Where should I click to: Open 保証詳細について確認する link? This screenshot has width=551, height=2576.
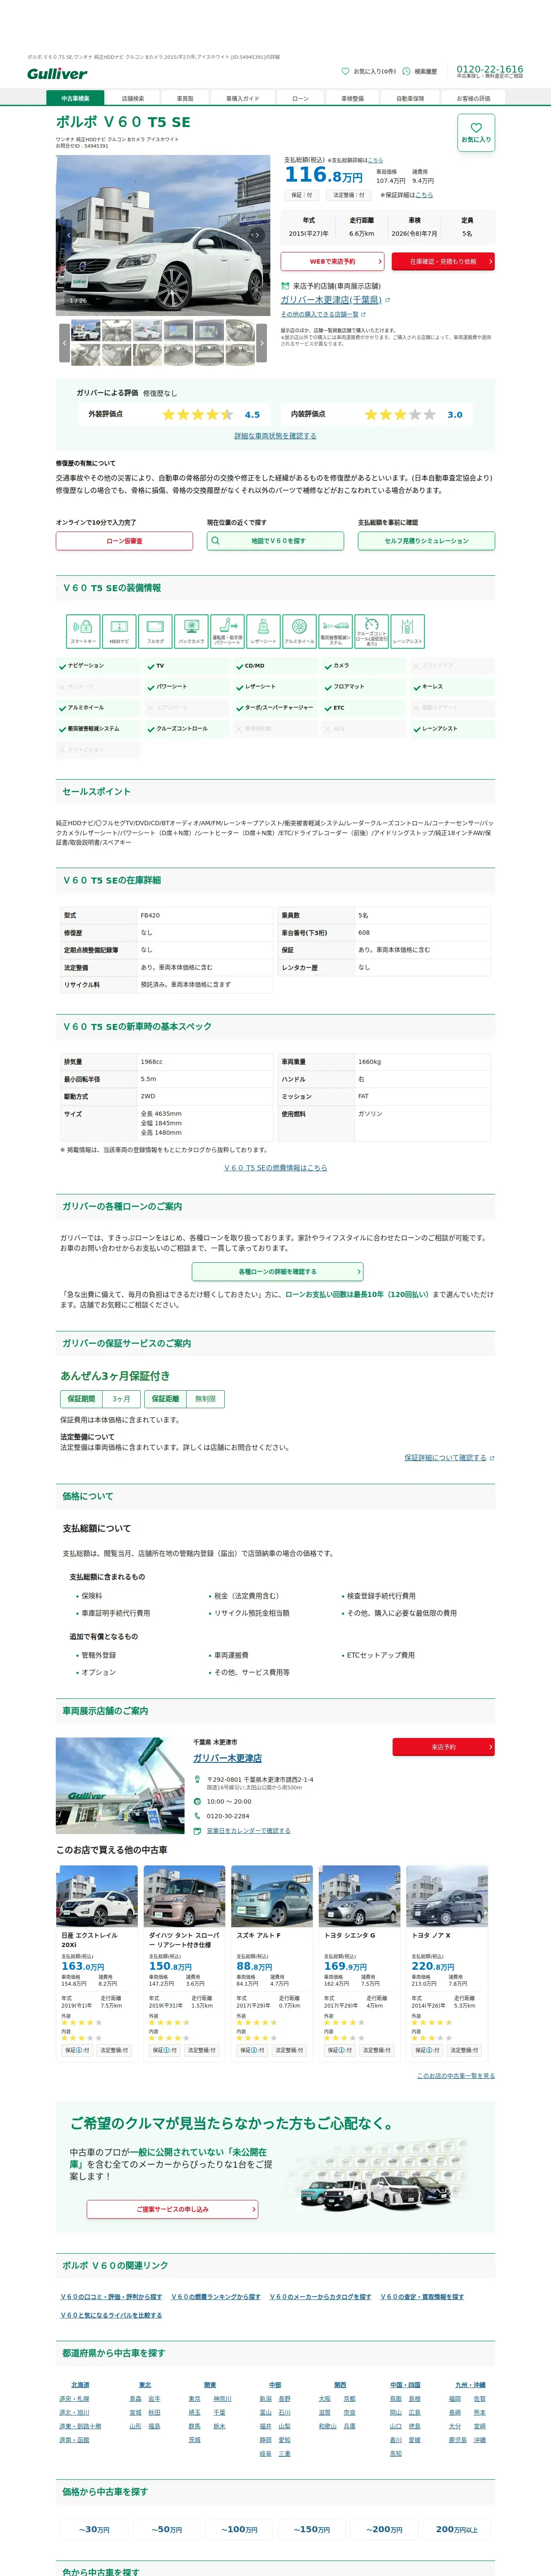(x=445, y=1458)
